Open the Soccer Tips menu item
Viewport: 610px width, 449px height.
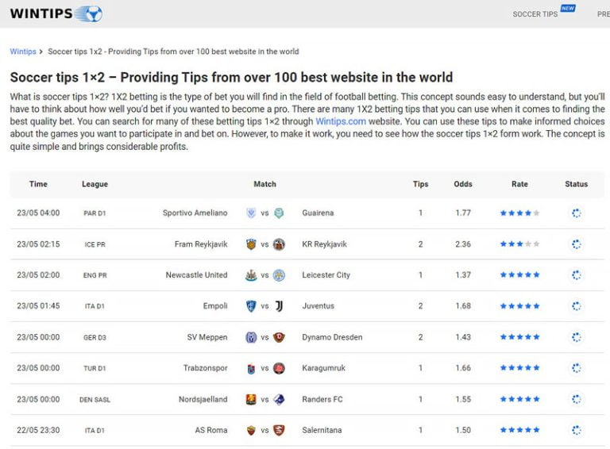pyautogui.click(x=535, y=14)
